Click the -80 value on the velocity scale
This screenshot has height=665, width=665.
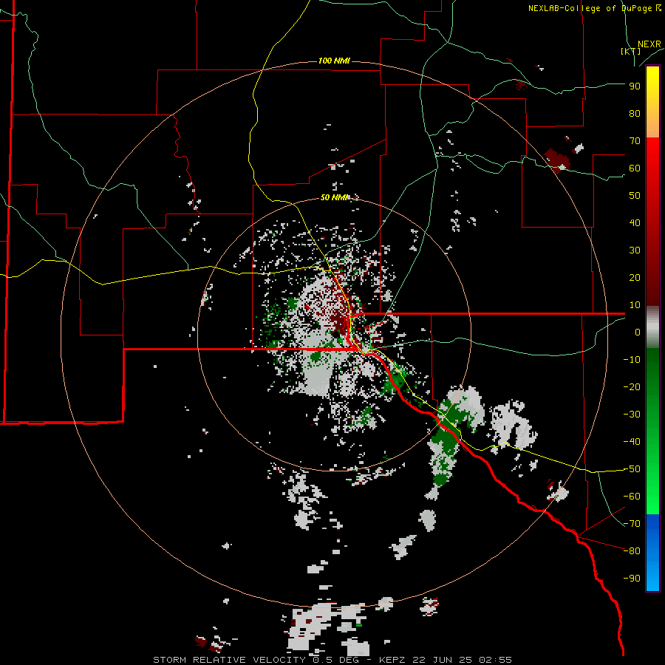tap(632, 551)
